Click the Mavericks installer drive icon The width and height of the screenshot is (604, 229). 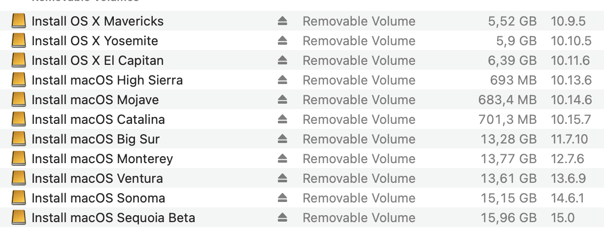pyautogui.click(x=19, y=21)
